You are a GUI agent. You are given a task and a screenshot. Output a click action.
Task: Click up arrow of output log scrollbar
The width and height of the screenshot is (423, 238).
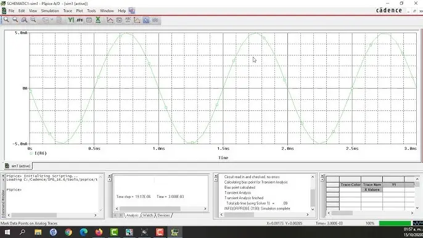pos(313,177)
